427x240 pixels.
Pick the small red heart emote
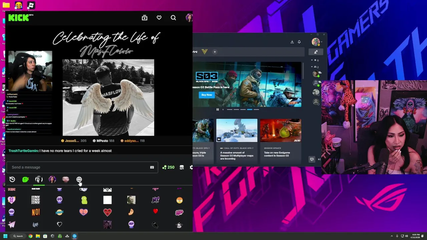pos(155,211)
